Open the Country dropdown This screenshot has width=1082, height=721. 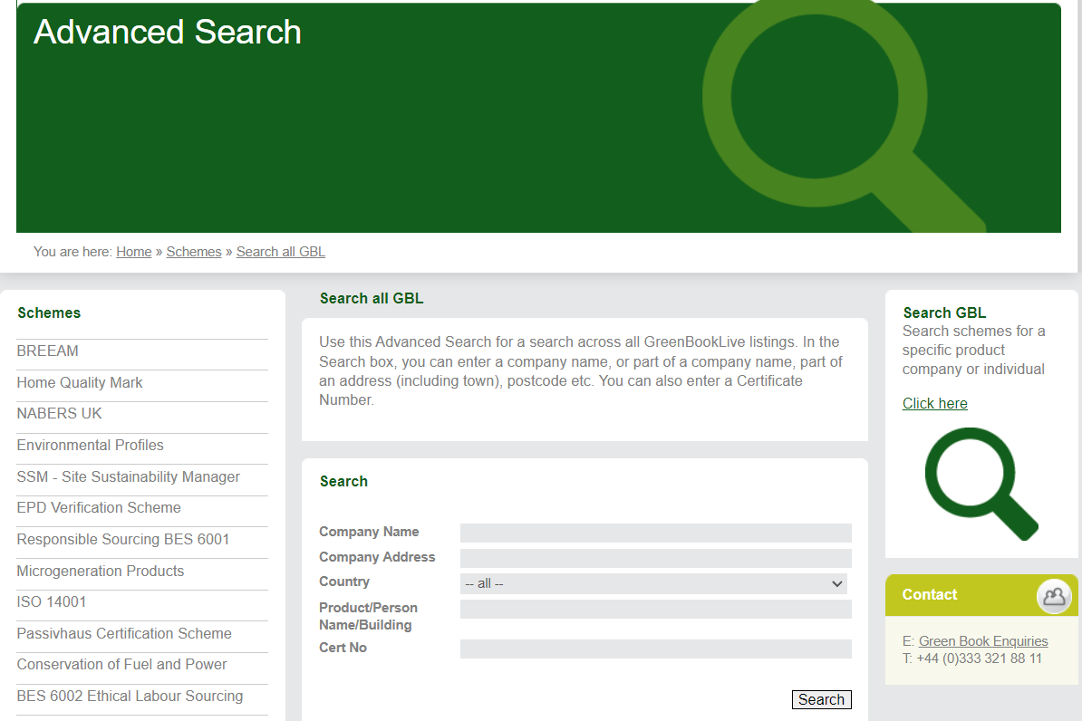click(x=653, y=583)
